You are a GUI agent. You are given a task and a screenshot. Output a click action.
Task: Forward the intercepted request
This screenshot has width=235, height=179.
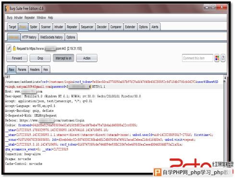[17, 58]
